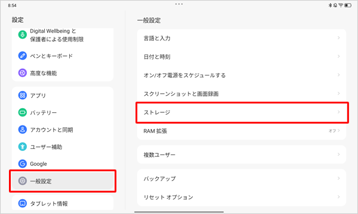Tap chevron on リセット オプション row
This screenshot has width=358, height=214.
[338, 197]
